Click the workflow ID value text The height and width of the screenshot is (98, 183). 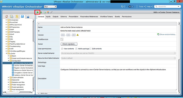tap(75, 31)
